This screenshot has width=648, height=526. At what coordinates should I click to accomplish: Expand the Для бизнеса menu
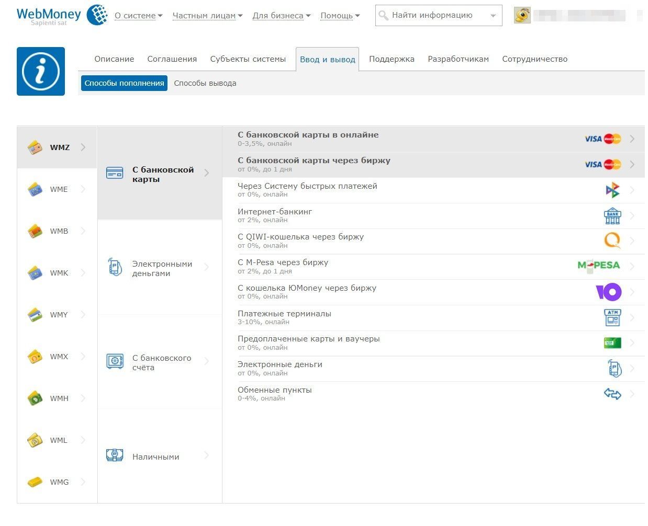(281, 16)
